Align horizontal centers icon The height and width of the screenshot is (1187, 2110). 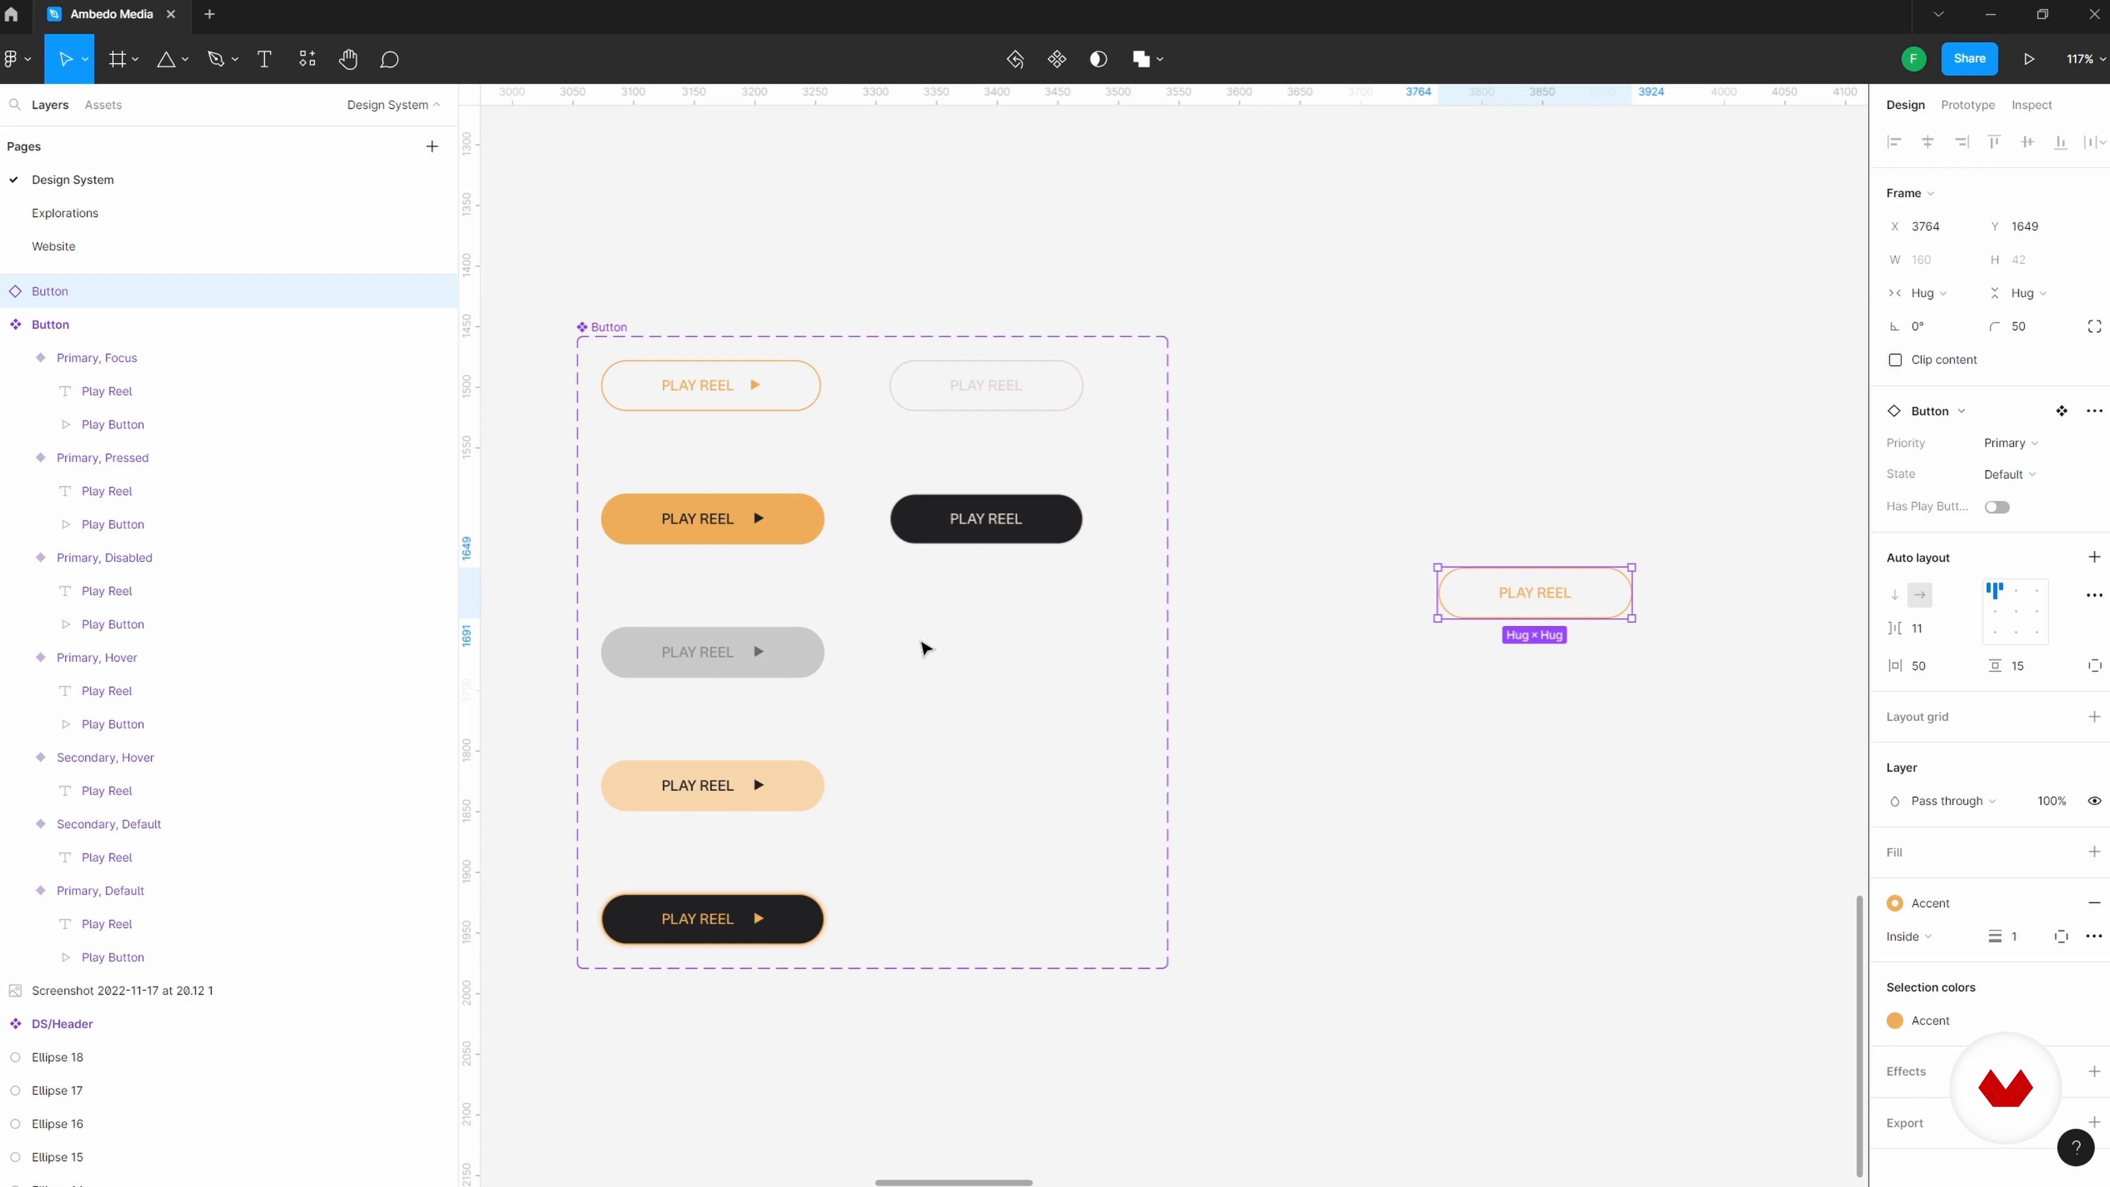click(1928, 142)
